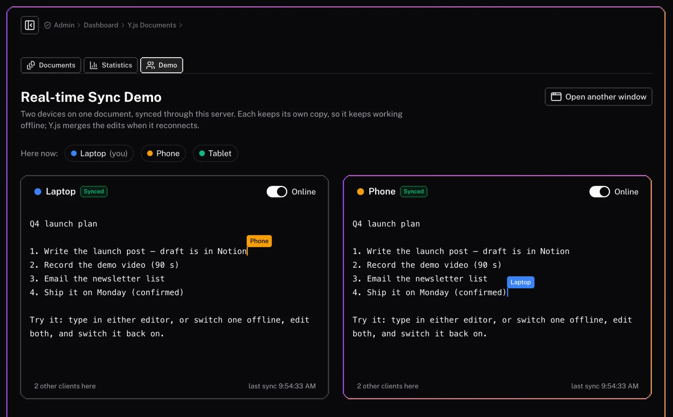The height and width of the screenshot is (417, 673).
Task: Click last sync time in Laptop panel
Action: [x=282, y=386]
